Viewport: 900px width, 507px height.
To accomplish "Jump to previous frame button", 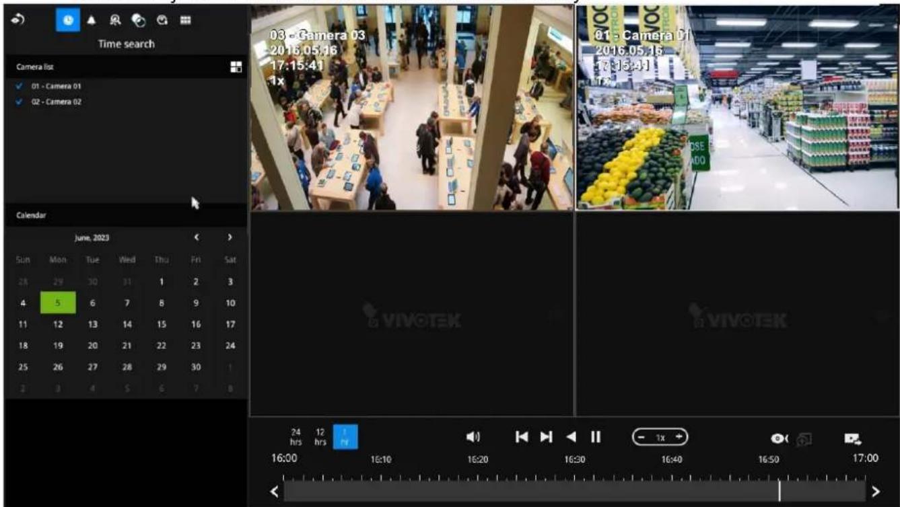I will point(522,437).
